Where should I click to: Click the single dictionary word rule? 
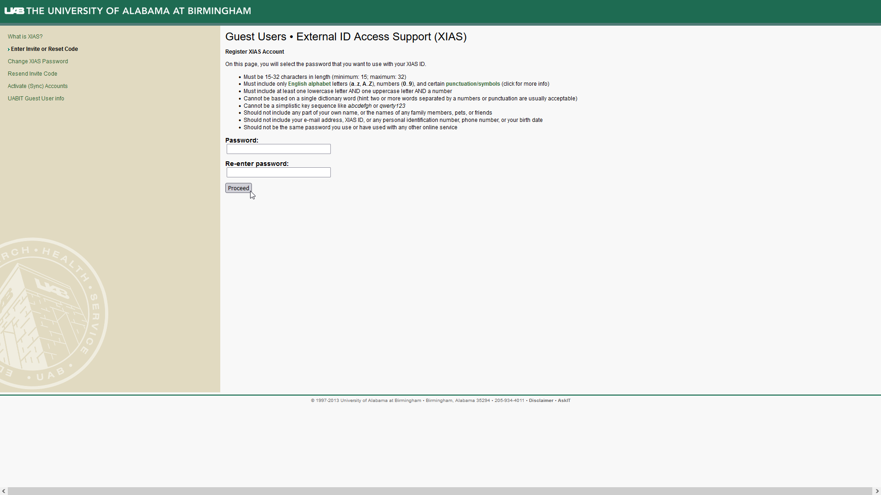tap(410, 99)
